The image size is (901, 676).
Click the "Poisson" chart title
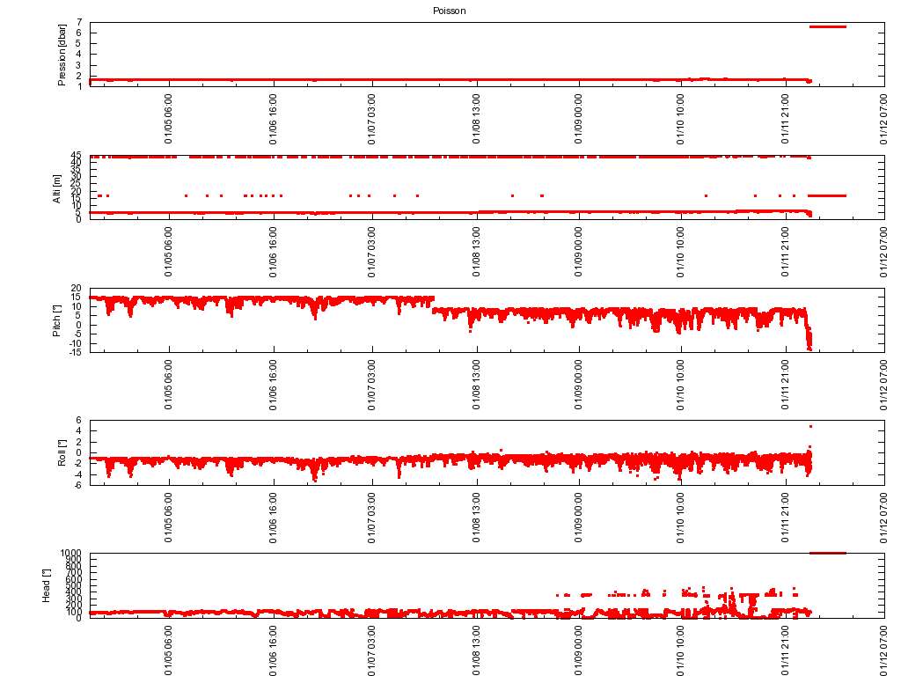coord(449,11)
